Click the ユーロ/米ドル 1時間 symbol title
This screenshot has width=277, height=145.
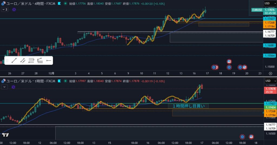30,81
